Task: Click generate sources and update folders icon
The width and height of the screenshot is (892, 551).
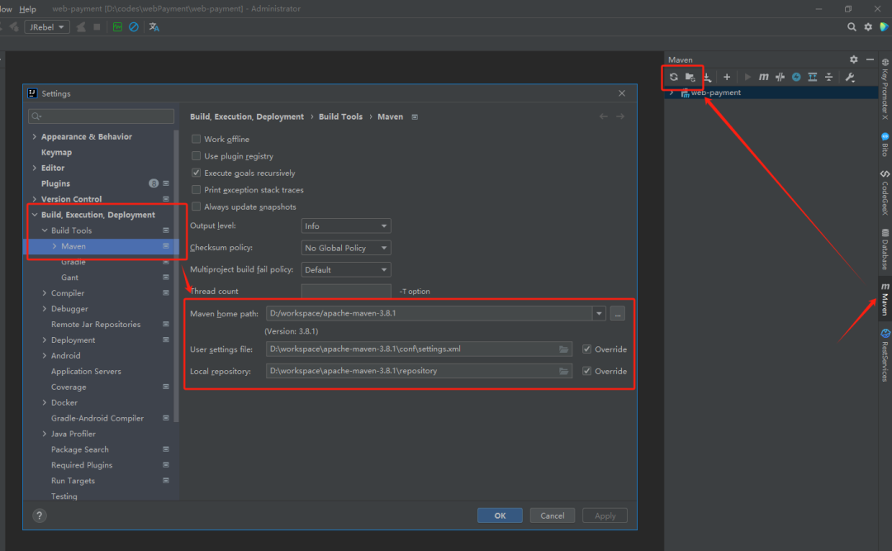Action: tap(690, 77)
